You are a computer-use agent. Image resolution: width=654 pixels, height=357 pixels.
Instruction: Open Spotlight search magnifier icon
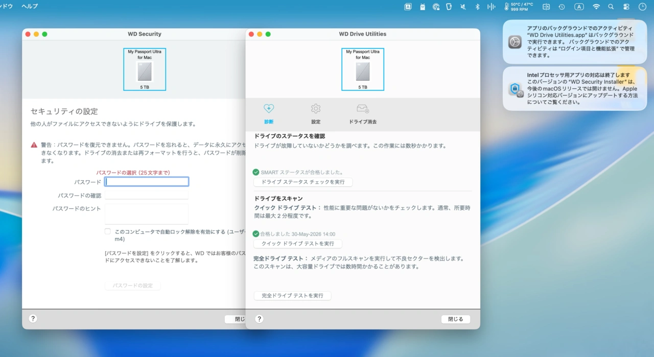point(611,7)
